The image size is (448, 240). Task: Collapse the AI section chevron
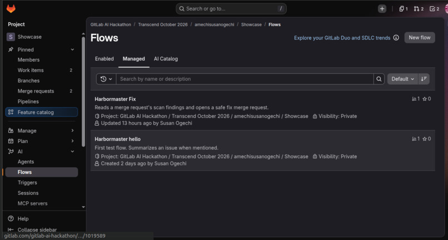[72, 152]
